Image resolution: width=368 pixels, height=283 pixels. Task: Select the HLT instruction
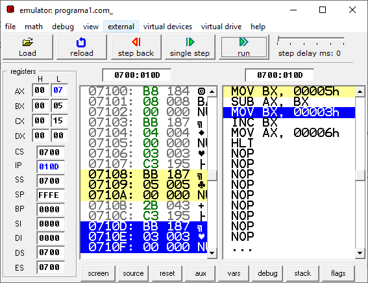click(x=289, y=143)
